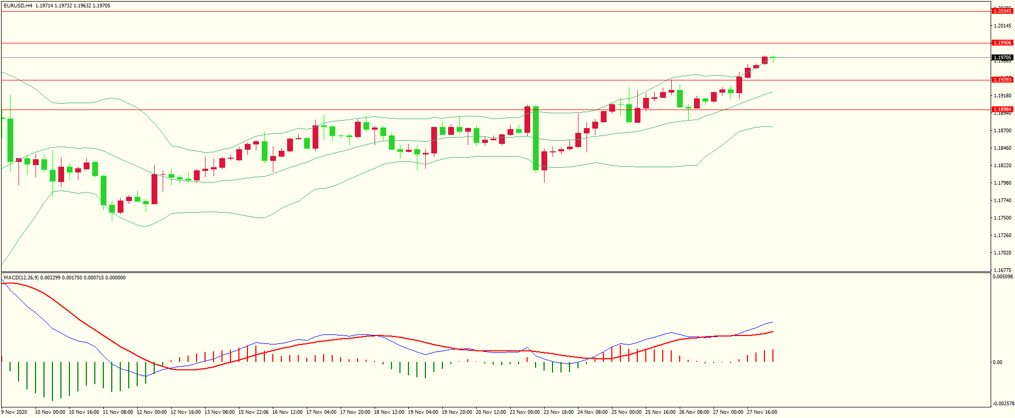
Task: Click the 1.17740 price axis label
Action: pyautogui.click(x=1002, y=201)
